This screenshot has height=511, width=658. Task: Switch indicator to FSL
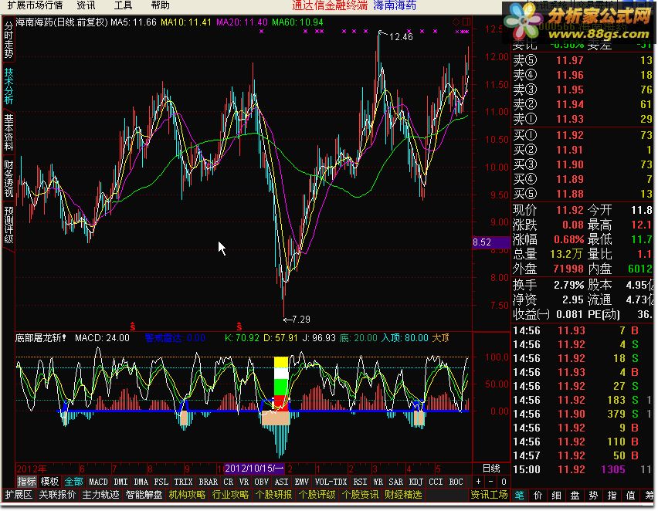click(x=161, y=482)
